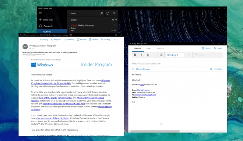Open the Heading 1 style dropdown
Screen dimensions: 243x141
click(189, 55)
